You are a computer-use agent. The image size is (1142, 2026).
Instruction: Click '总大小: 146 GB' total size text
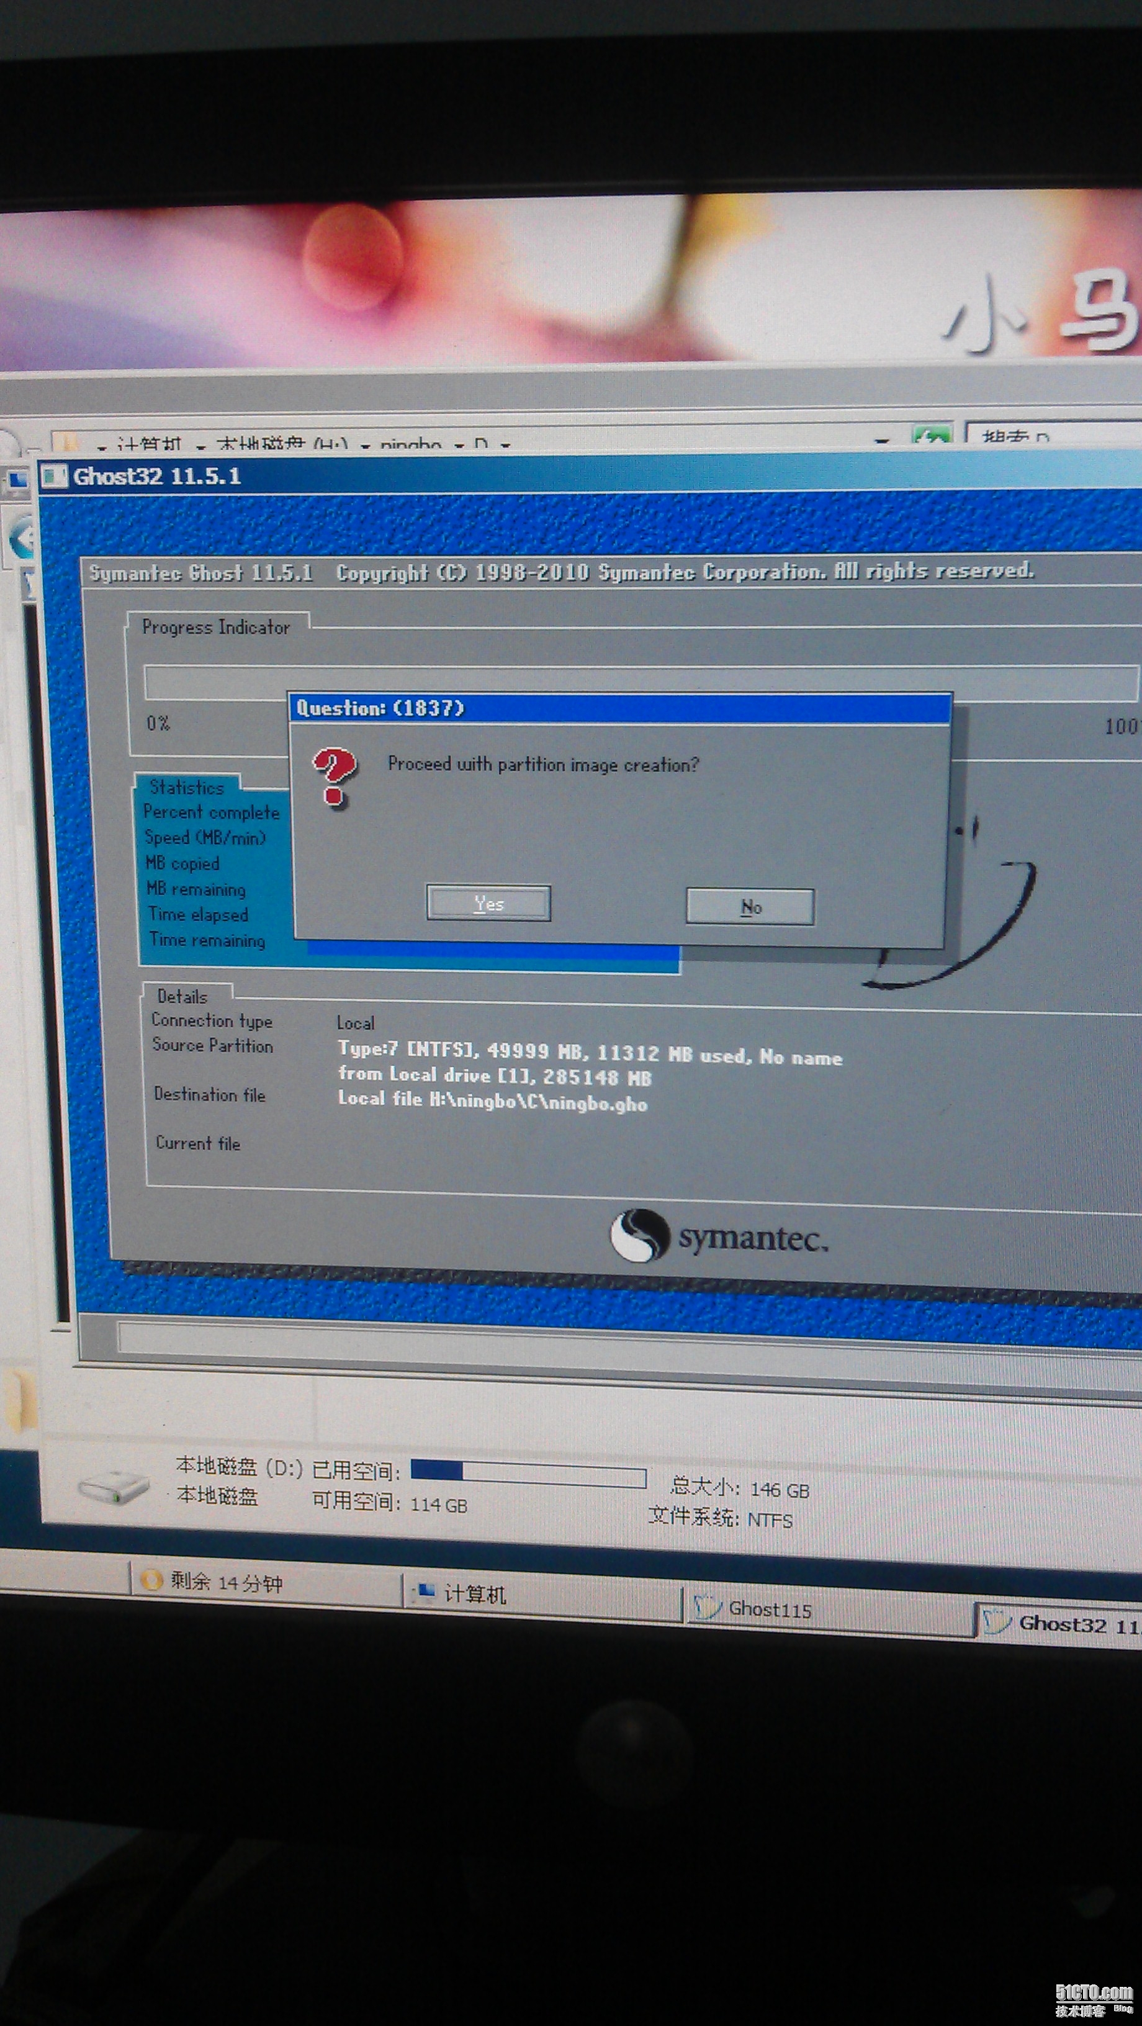[739, 1488]
